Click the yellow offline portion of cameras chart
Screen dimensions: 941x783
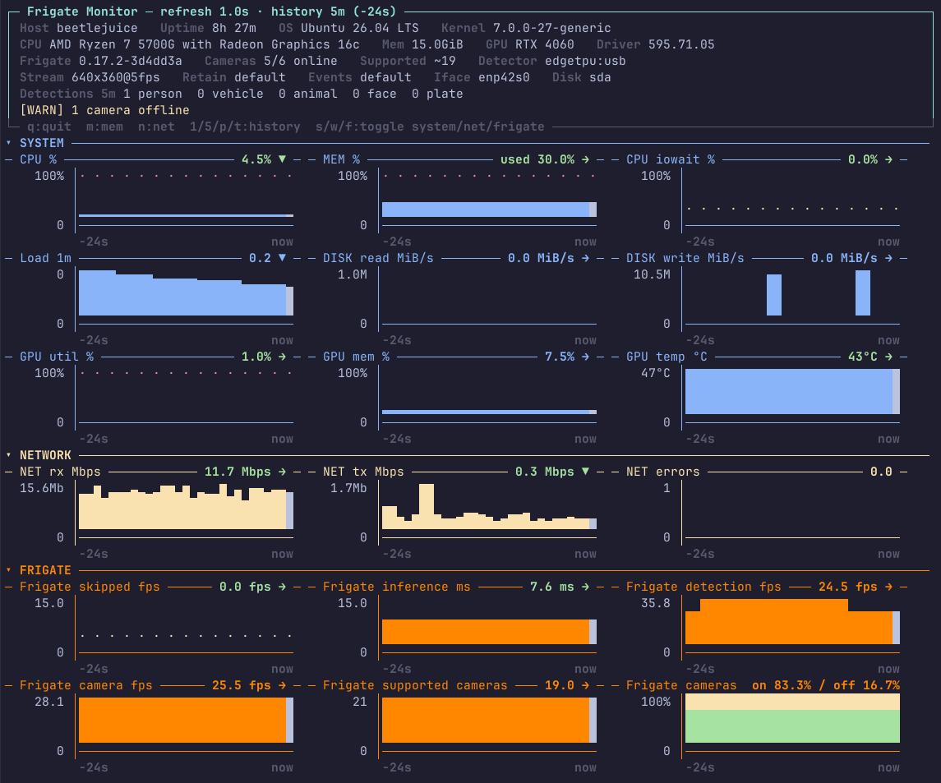point(792,702)
